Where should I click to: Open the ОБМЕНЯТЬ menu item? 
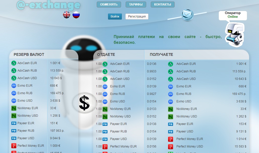(109, 5)
